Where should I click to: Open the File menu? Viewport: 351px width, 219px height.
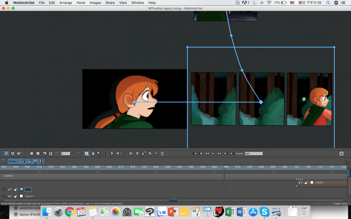(x=42, y=3)
